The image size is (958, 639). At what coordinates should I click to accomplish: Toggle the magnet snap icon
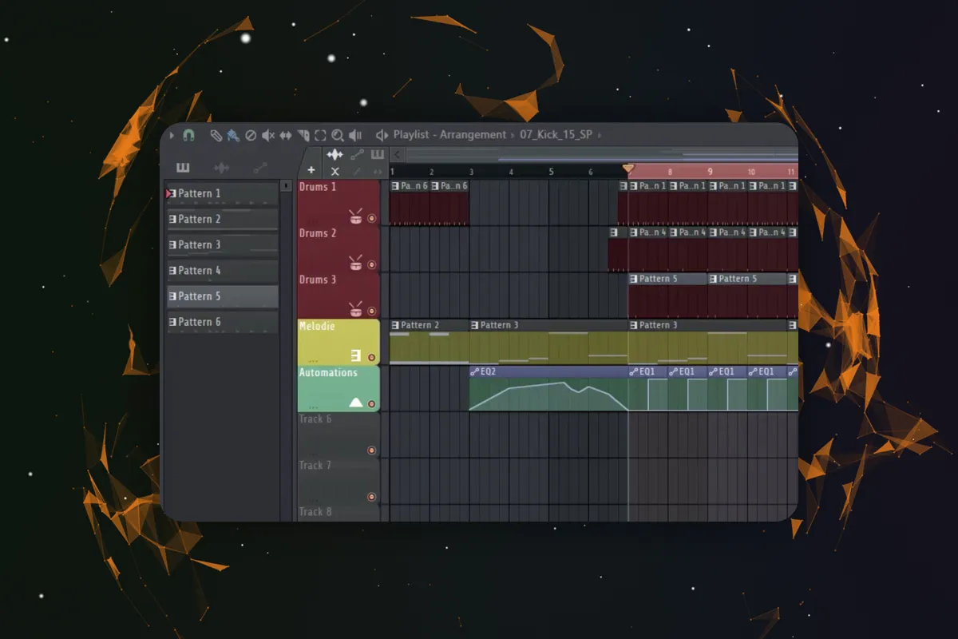pyautogui.click(x=188, y=135)
